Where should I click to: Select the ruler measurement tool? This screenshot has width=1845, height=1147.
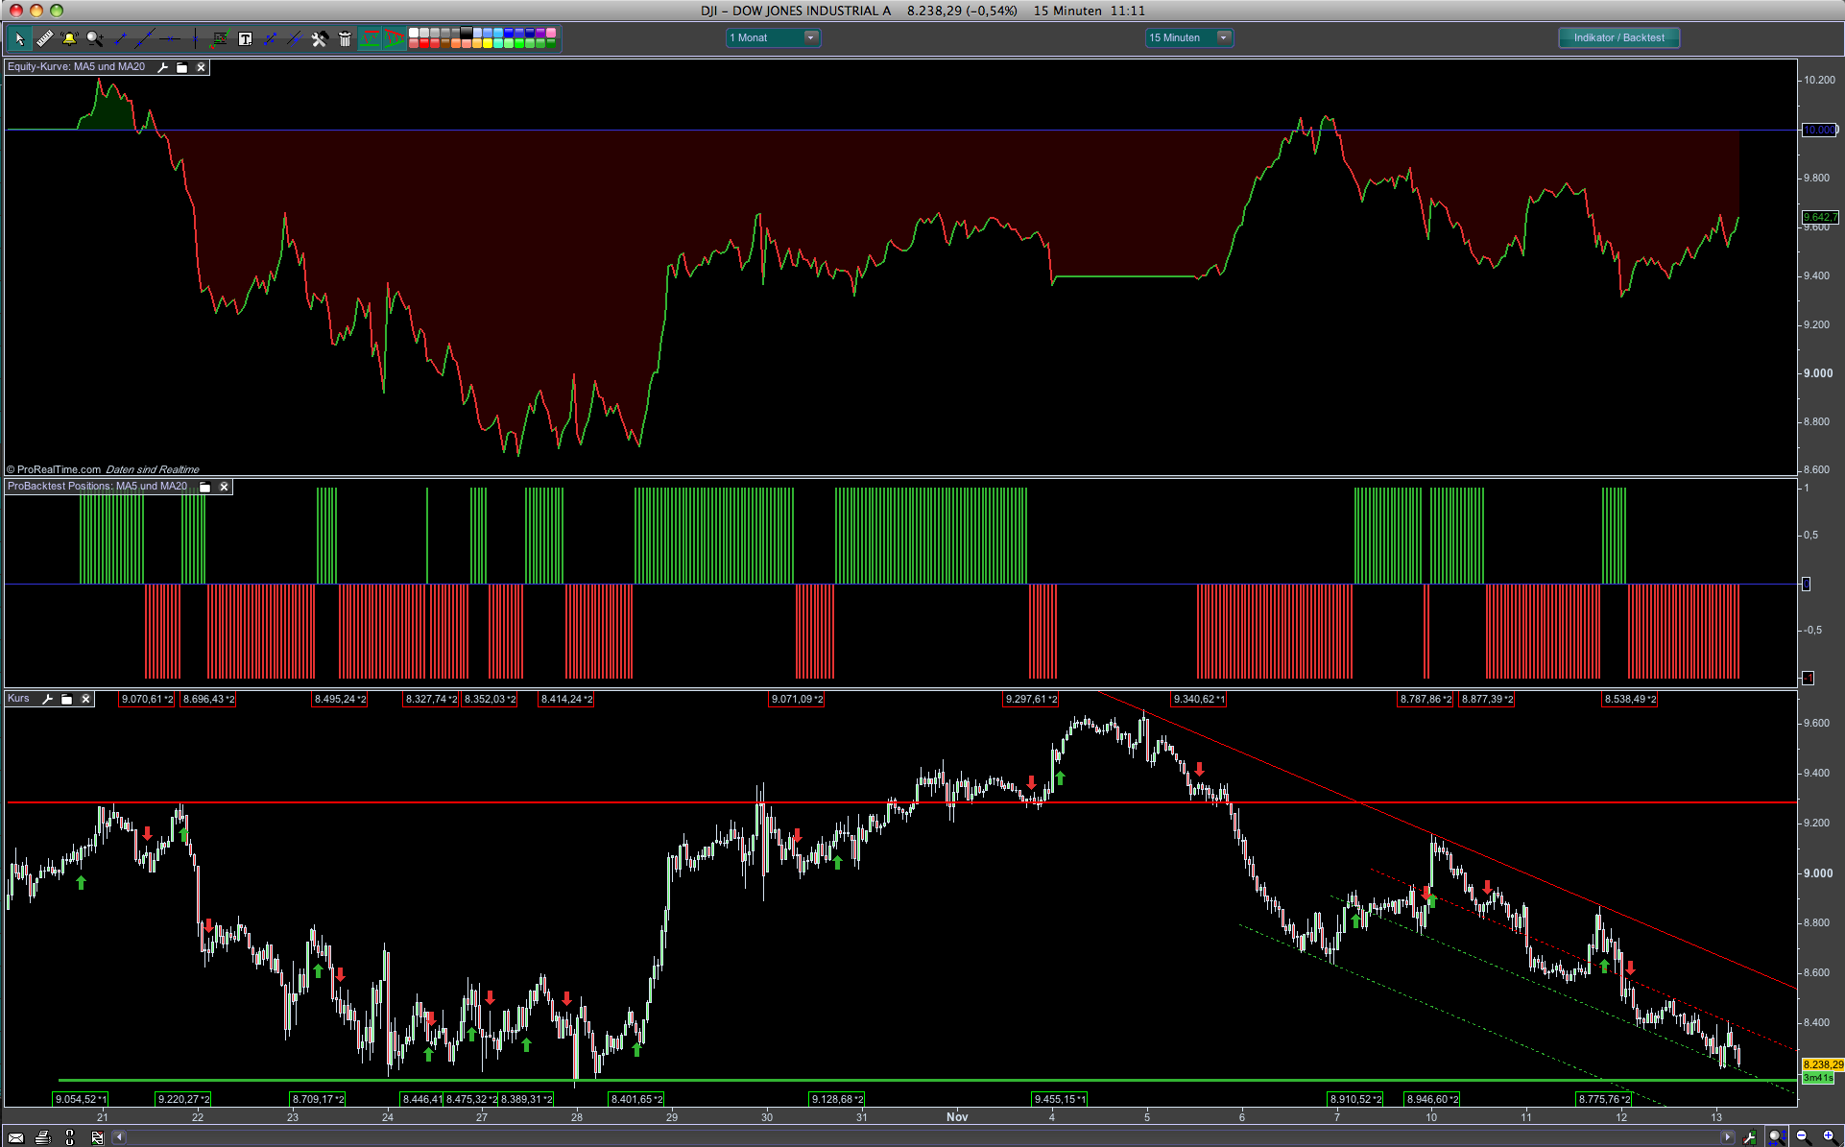[x=44, y=38]
